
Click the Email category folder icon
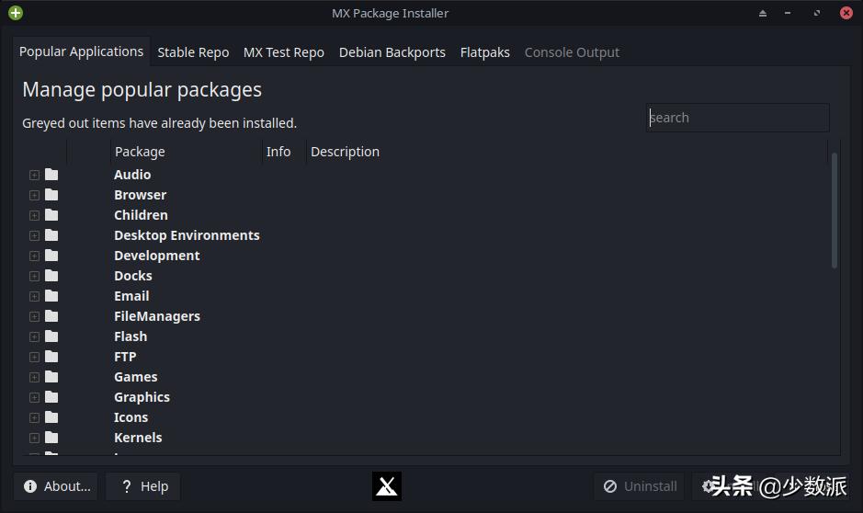pyautogui.click(x=51, y=296)
